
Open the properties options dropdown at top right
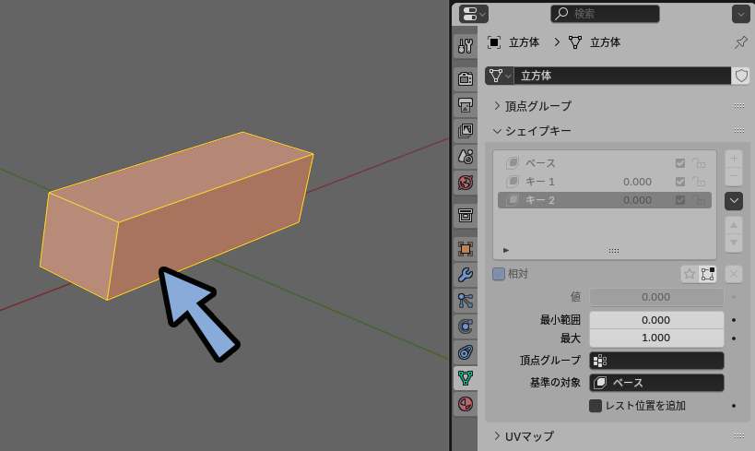740,14
